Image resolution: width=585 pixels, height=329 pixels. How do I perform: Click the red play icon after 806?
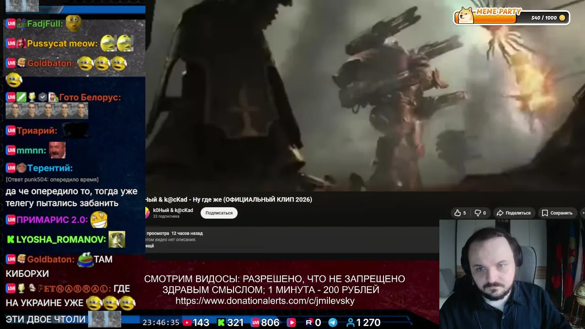pyautogui.click(x=291, y=323)
